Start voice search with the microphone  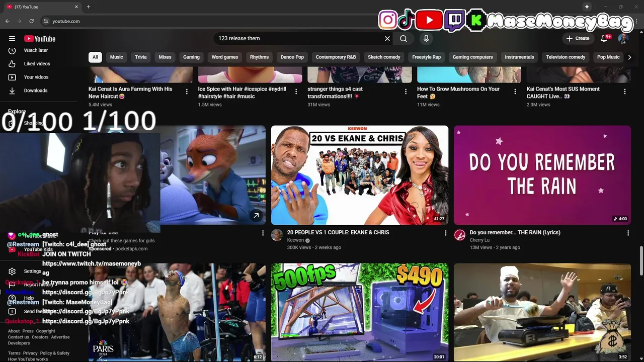click(x=426, y=38)
